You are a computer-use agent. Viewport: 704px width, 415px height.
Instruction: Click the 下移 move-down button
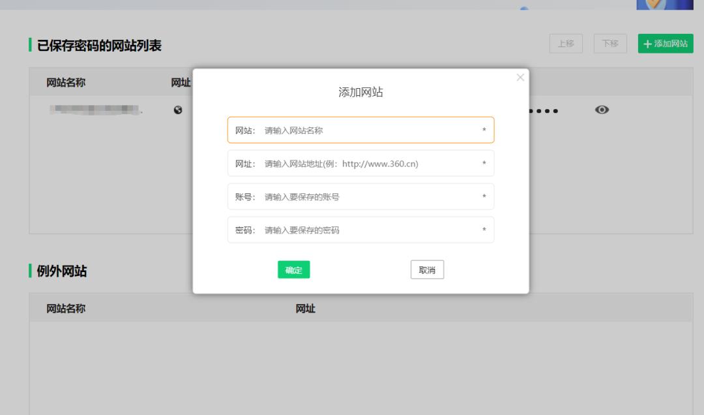coord(609,43)
